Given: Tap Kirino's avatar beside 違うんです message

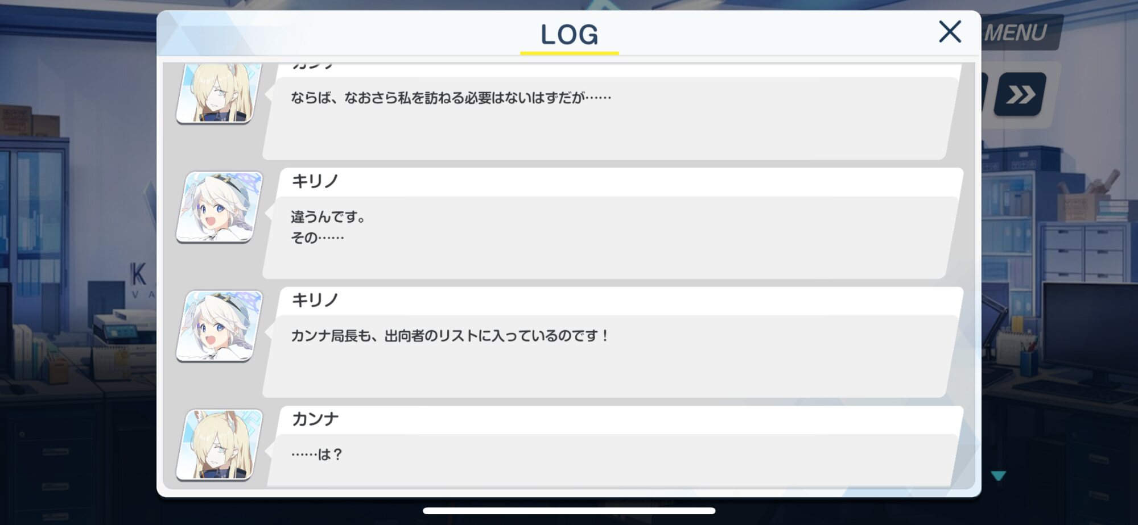Looking at the screenshot, I should pos(220,207).
